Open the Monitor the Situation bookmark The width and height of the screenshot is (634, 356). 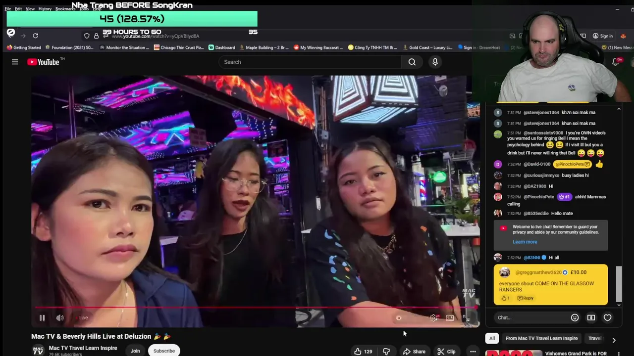[124, 47]
